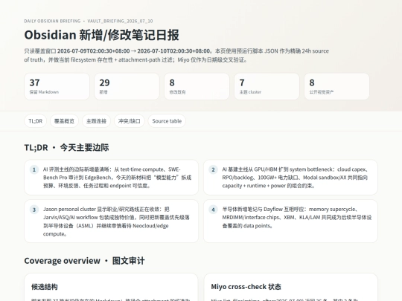Jump to the TL;DR section pill
Viewport: 402px width, 301px height.
tap(36, 121)
